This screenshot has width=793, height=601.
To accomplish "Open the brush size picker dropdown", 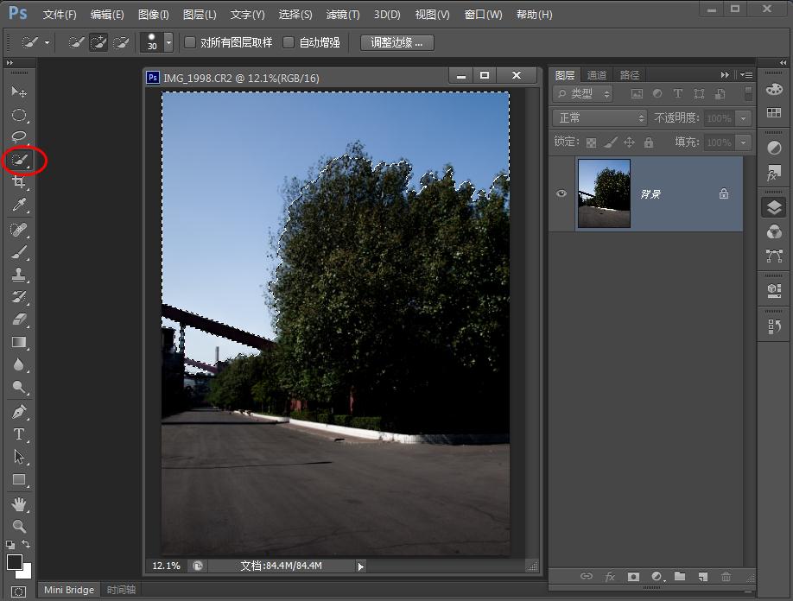I will (168, 42).
